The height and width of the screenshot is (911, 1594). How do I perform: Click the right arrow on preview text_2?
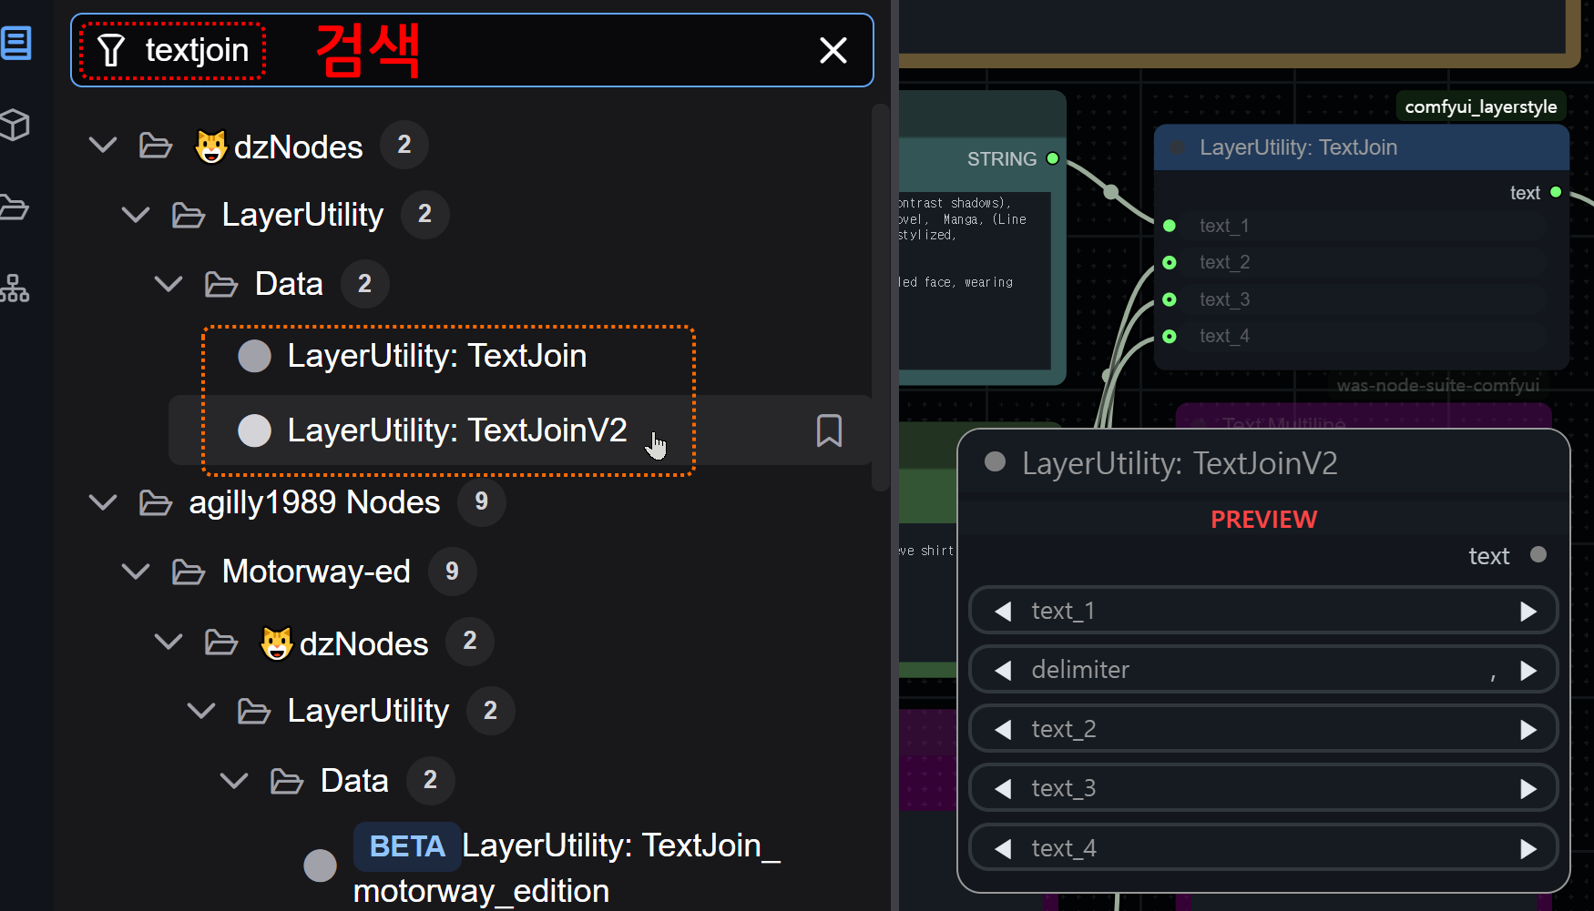(x=1528, y=730)
